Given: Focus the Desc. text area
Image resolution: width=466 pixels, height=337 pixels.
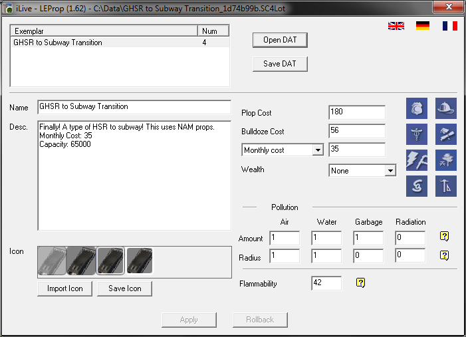Looking at the screenshot, I should [134, 175].
